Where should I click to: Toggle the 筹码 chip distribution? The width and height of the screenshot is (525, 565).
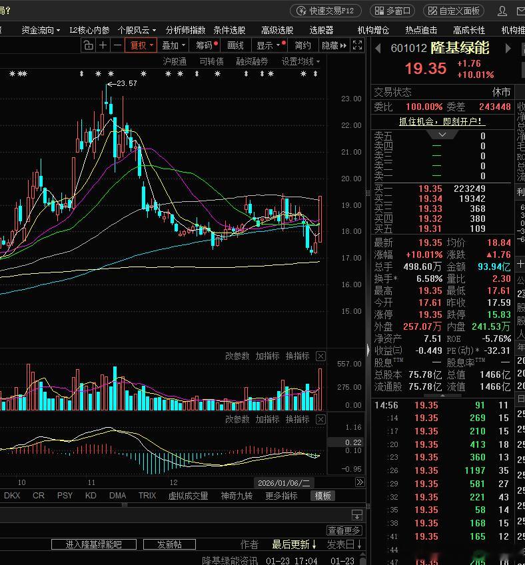click(x=204, y=45)
